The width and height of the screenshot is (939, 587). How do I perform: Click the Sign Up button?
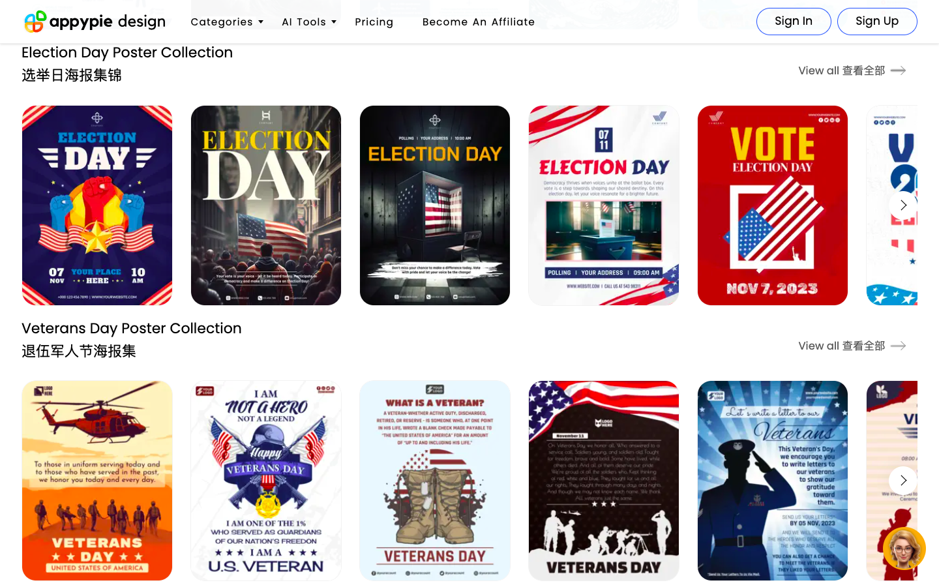click(x=877, y=22)
